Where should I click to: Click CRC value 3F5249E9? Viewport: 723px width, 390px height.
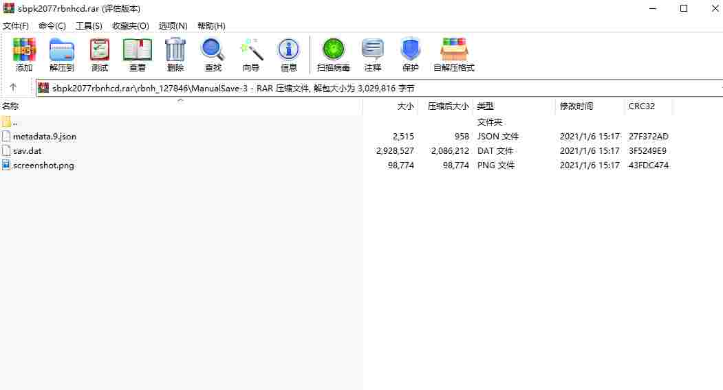coord(647,150)
